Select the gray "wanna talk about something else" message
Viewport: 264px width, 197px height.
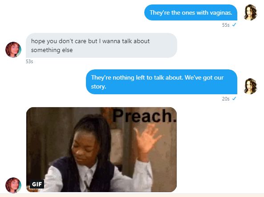pyautogui.click(x=102, y=45)
